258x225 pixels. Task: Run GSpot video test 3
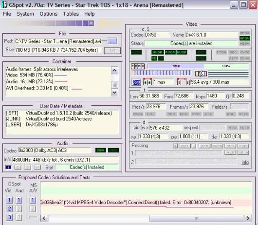(x=9, y=217)
